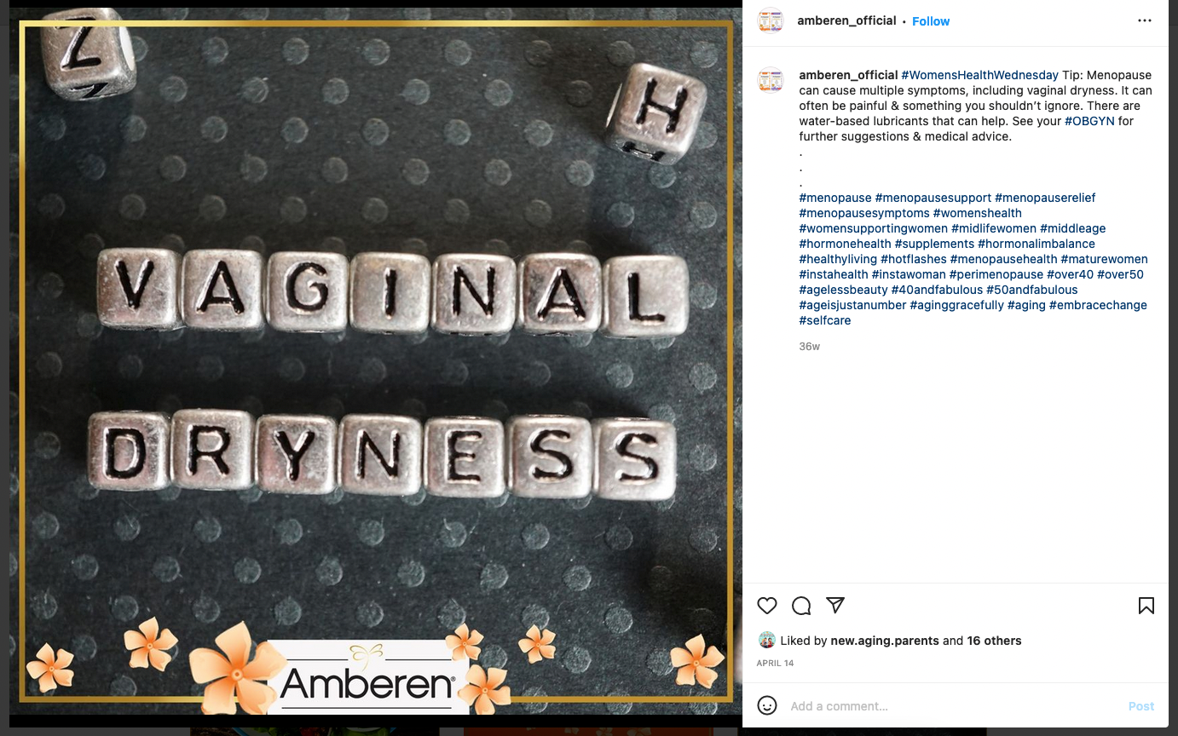1178x736 pixels.
Task: Follow amberen_official
Action: click(x=931, y=21)
